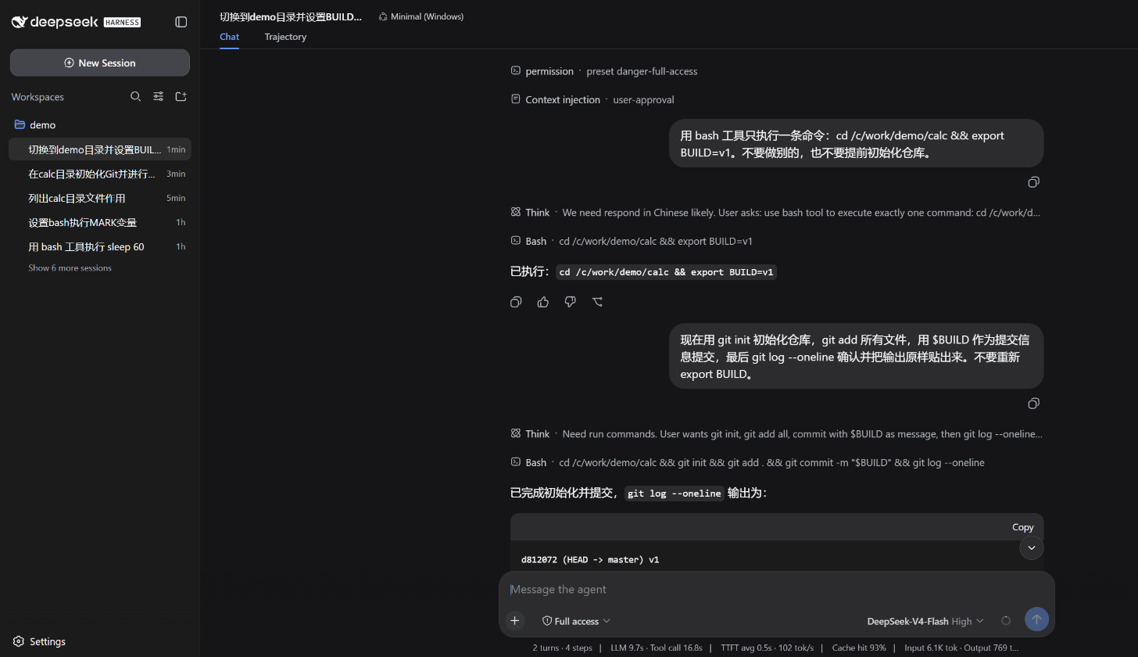Open the Full access permission dropdown
The height and width of the screenshot is (657, 1138).
(x=576, y=621)
